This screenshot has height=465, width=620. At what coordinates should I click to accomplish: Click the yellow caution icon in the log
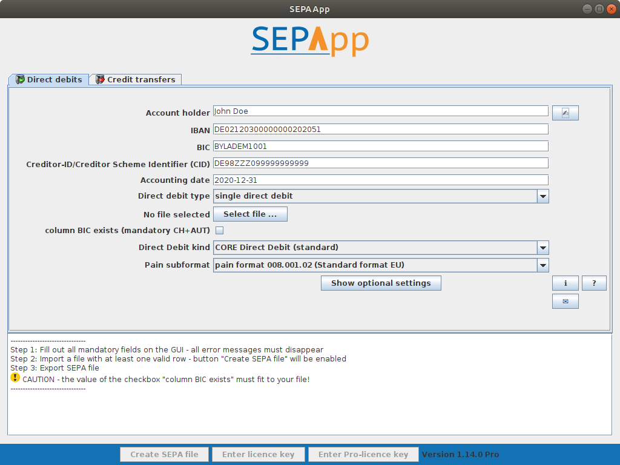coord(15,378)
